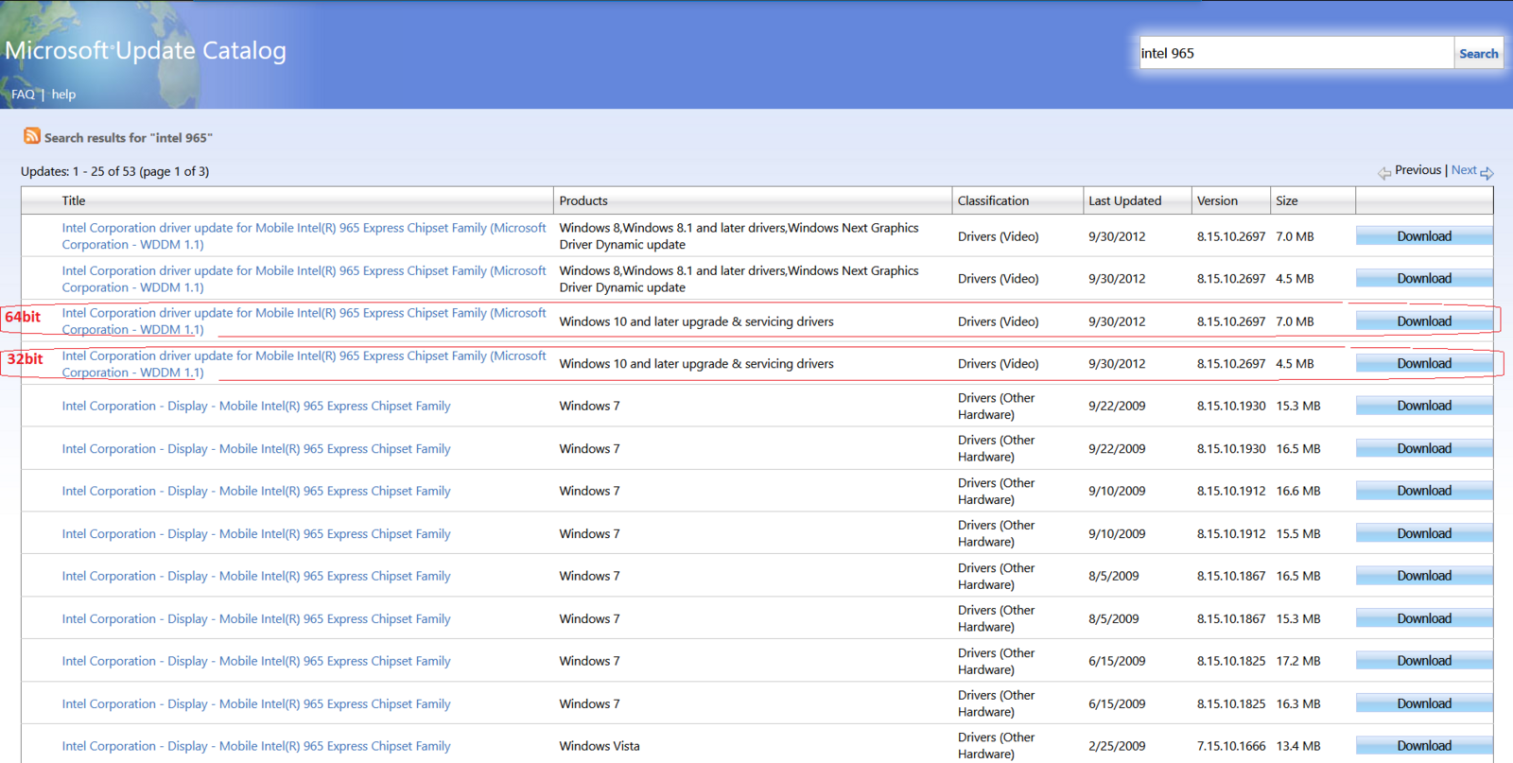Download the 4.5 MB Windows 8 driver
Image resolution: width=1513 pixels, height=763 pixels.
[x=1424, y=279]
